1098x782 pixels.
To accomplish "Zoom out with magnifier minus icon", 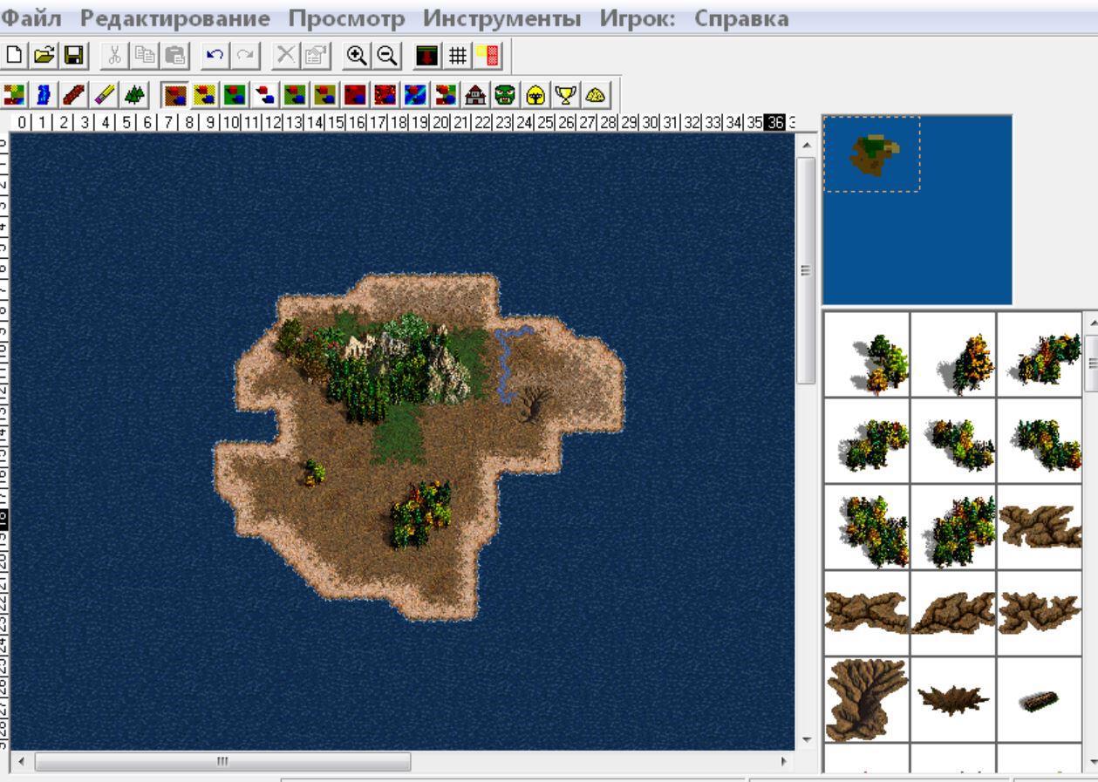I will (x=386, y=55).
